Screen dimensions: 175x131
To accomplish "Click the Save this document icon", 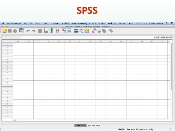I will tap(10, 31).
